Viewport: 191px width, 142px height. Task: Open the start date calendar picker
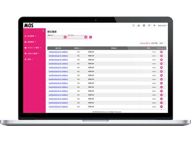65,37
